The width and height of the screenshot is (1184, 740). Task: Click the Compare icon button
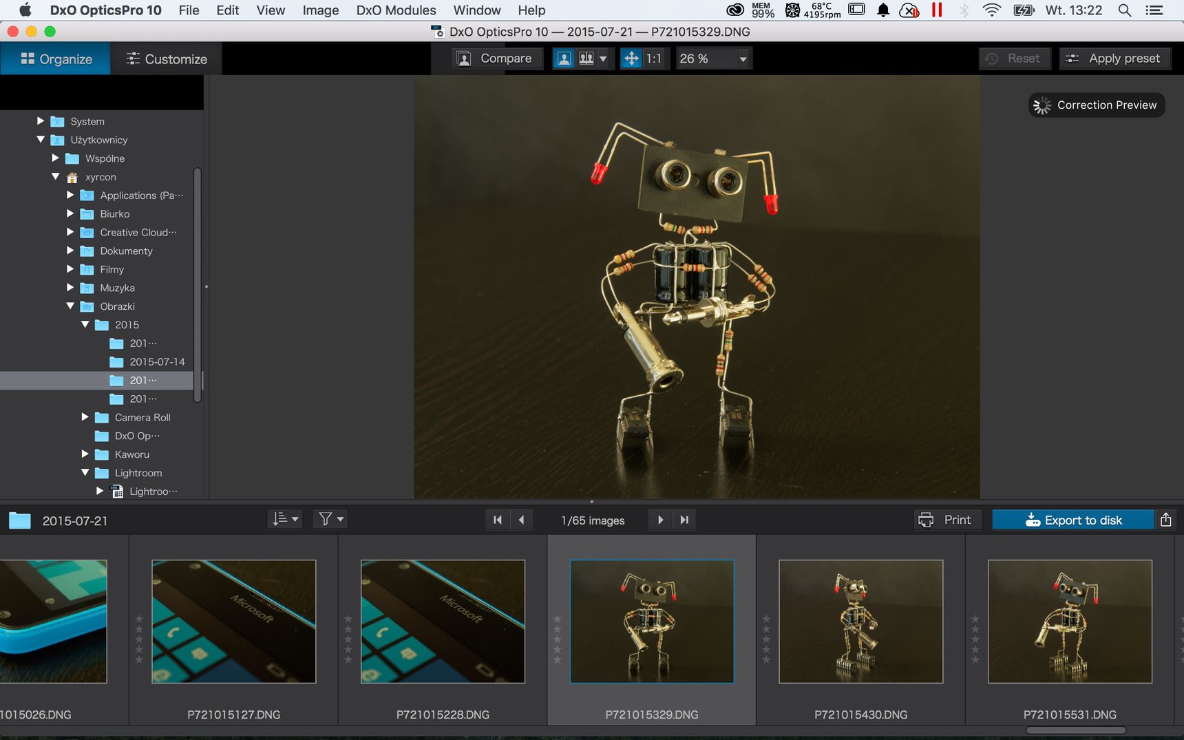point(497,59)
